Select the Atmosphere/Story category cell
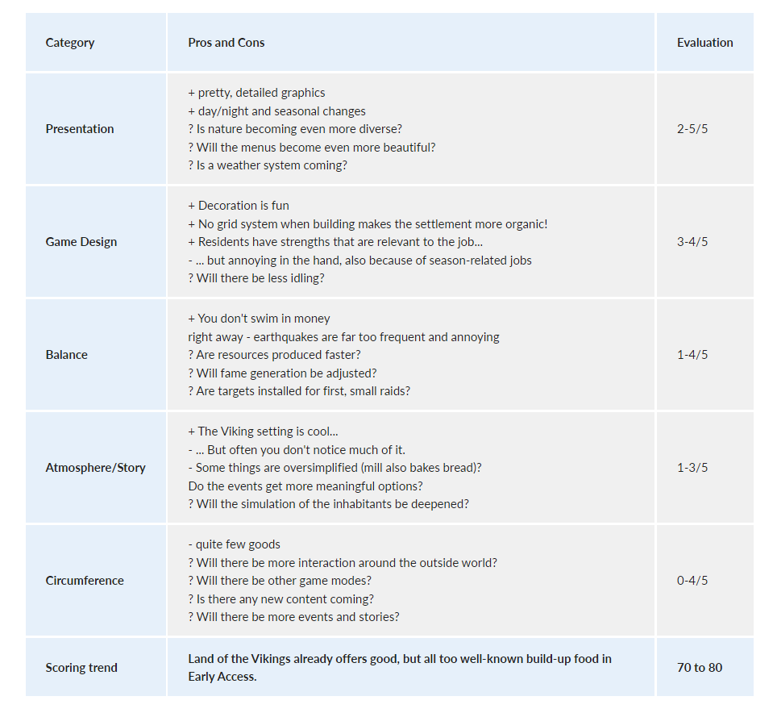Viewport: 777px width, 713px height. point(96,468)
